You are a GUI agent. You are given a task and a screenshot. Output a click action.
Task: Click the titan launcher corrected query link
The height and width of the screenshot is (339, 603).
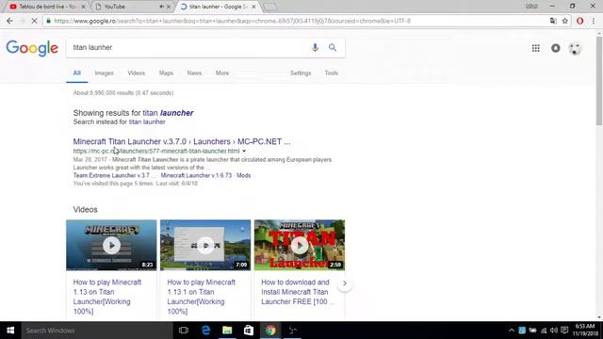[168, 113]
